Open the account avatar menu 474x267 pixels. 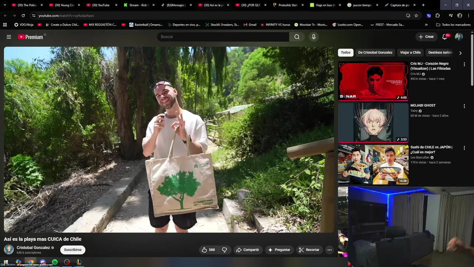coord(459,37)
